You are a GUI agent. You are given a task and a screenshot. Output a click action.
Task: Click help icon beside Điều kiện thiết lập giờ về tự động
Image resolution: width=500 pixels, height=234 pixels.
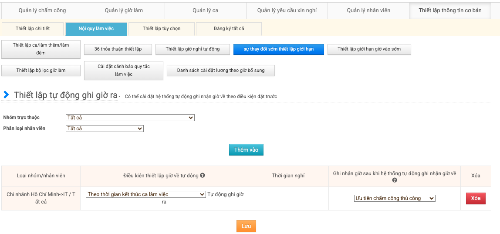(x=203, y=176)
